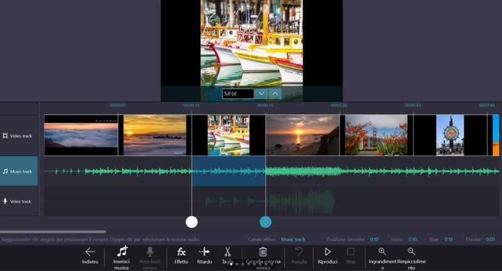Click the Canale attivo Music track value

pos(293,239)
